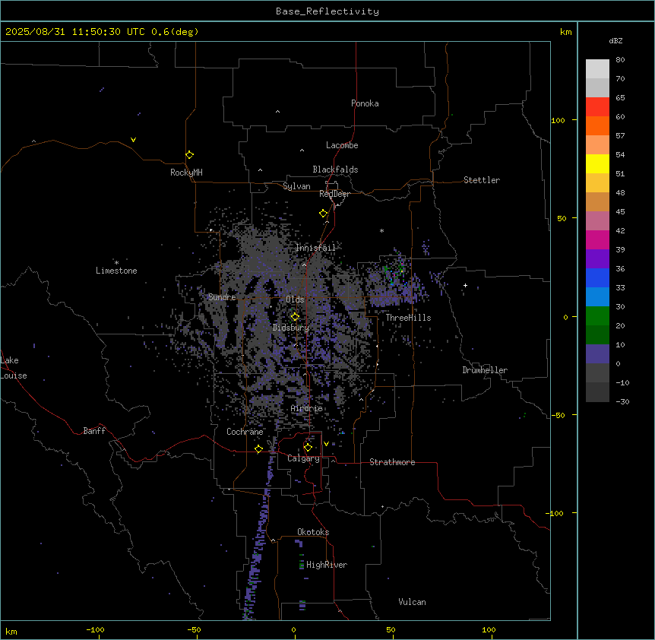Select the yellow diamond marker below RedDeer

323,214
